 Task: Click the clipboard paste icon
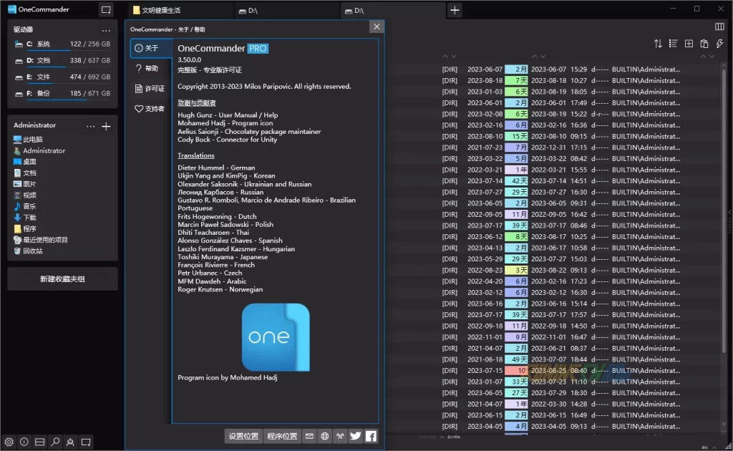coord(704,44)
